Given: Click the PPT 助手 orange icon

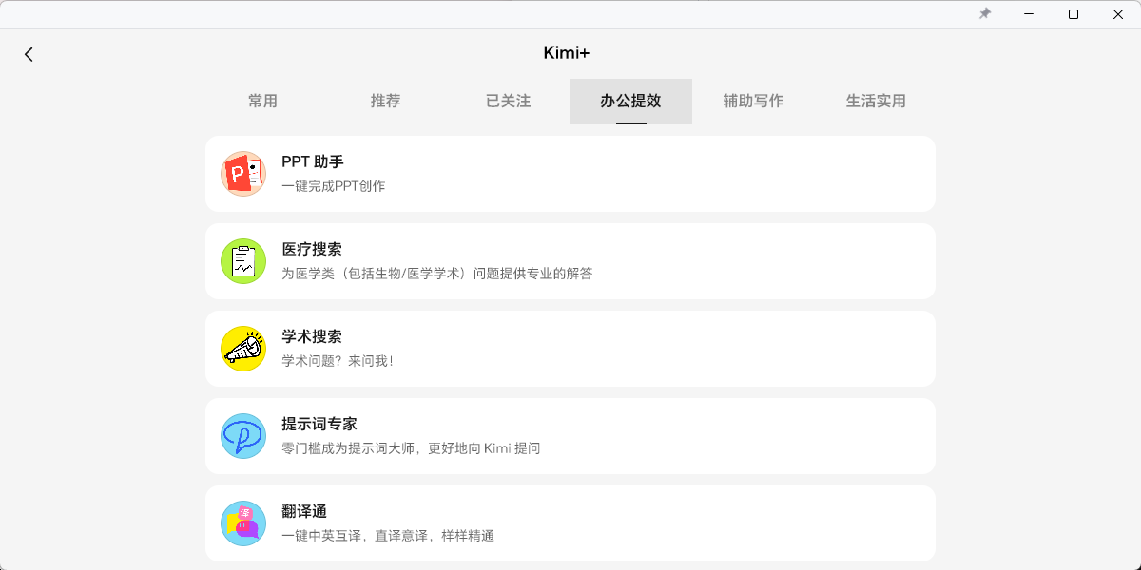Looking at the screenshot, I should tap(243, 174).
